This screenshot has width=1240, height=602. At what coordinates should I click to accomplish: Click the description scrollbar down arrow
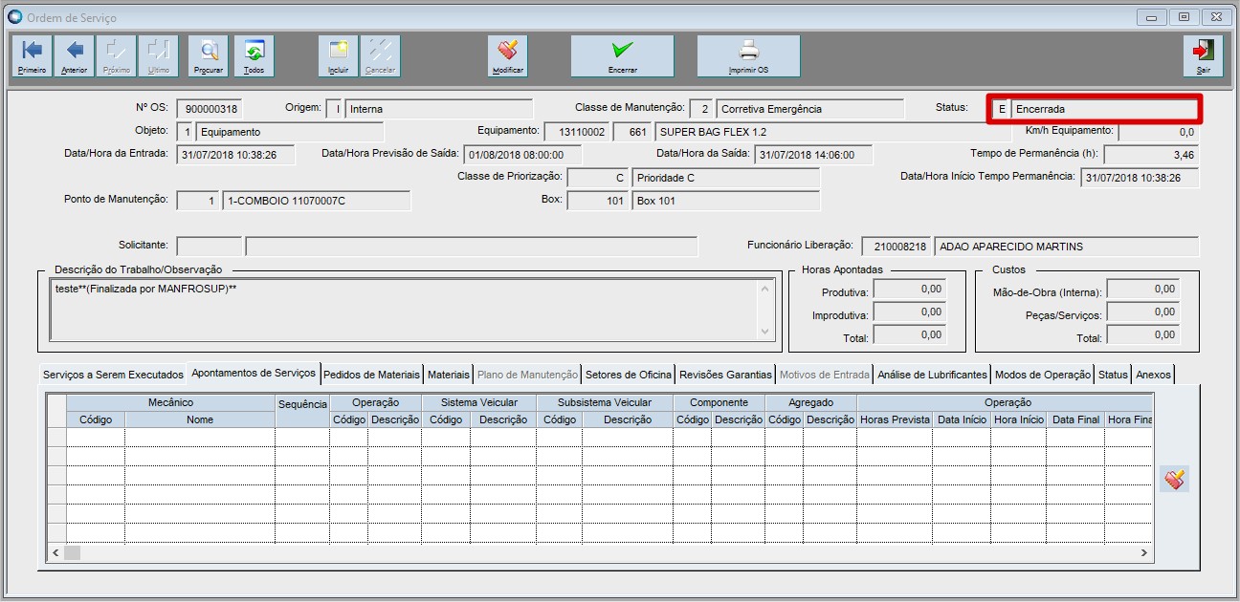click(x=764, y=332)
